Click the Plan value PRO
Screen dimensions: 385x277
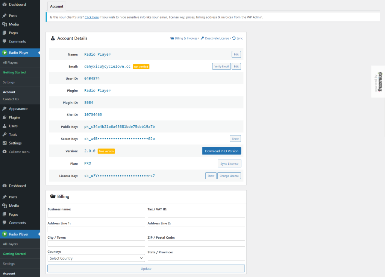click(88, 163)
